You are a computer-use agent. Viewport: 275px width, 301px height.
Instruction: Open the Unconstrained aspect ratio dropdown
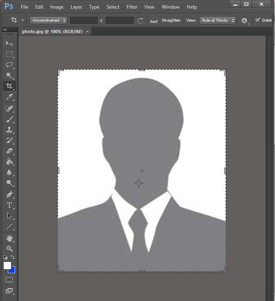click(x=48, y=20)
